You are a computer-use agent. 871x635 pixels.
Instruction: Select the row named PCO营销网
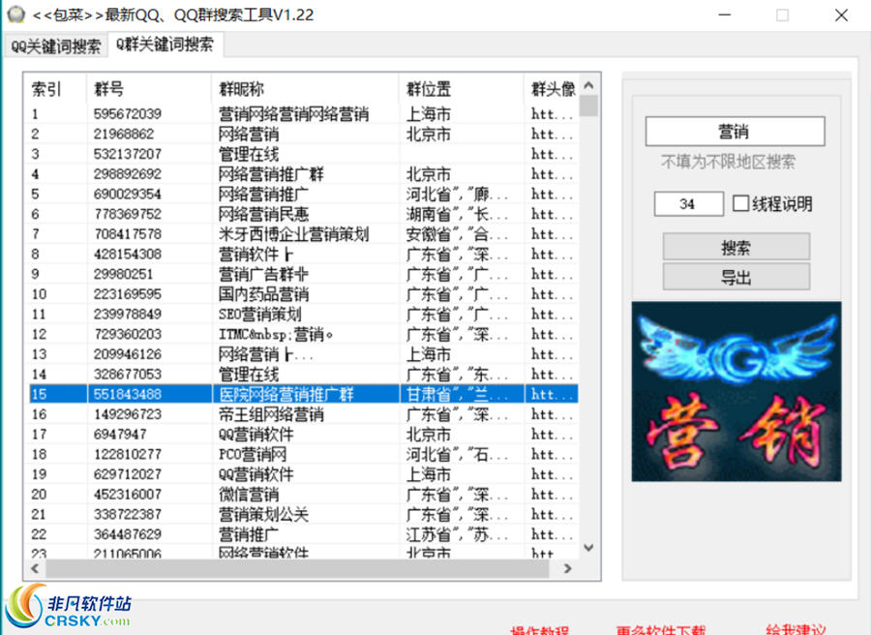point(303,454)
